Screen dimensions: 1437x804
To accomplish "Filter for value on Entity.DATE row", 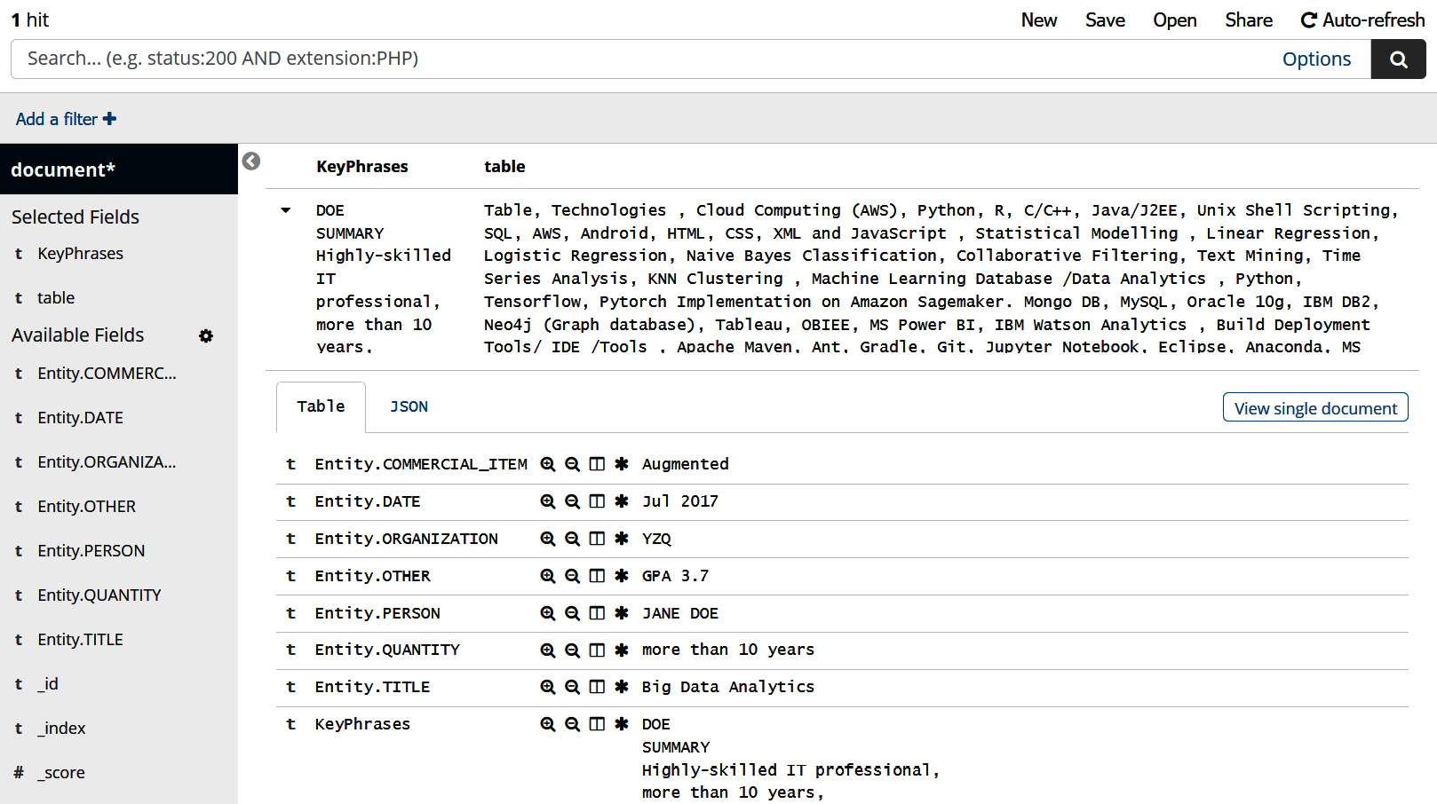I will [x=548, y=501].
